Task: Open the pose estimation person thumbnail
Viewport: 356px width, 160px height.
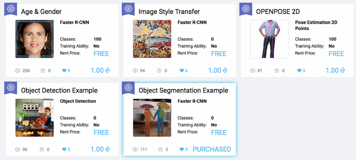Action: click(269, 39)
